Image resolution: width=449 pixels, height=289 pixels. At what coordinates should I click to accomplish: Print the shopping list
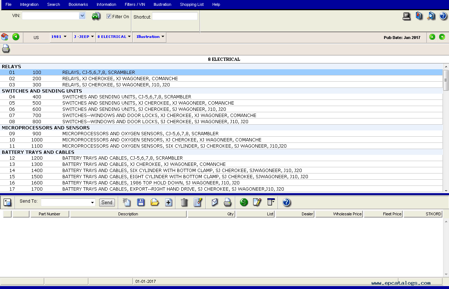tap(228, 202)
